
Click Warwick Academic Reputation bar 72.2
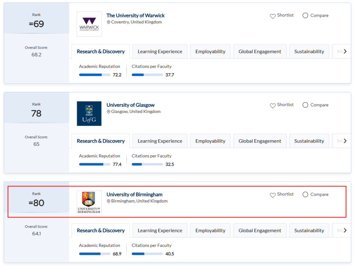point(95,75)
